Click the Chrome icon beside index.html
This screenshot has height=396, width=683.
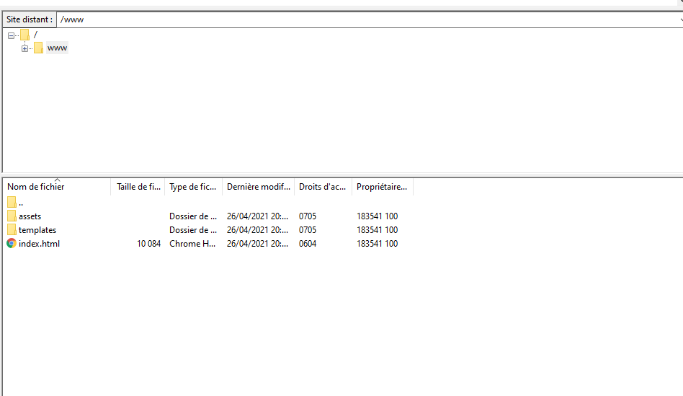pyautogui.click(x=12, y=244)
